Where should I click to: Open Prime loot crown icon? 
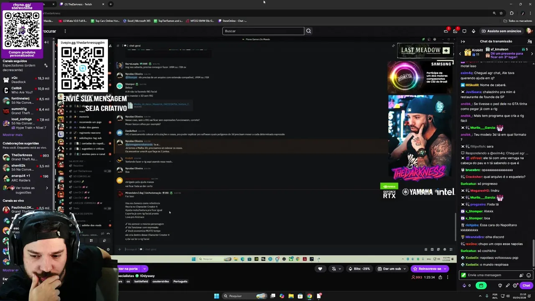(446, 31)
